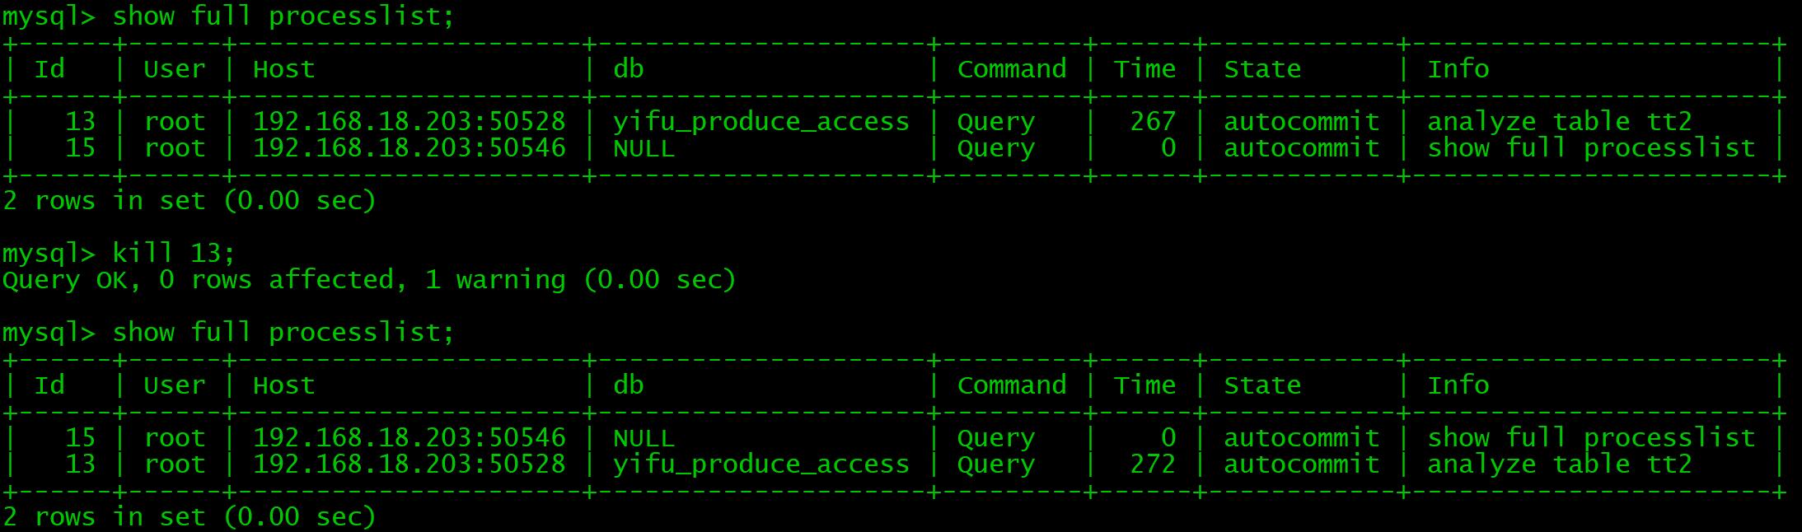1802x532 pixels.
Task: Click the last '2 rows in set' line
Action: (x=189, y=517)
